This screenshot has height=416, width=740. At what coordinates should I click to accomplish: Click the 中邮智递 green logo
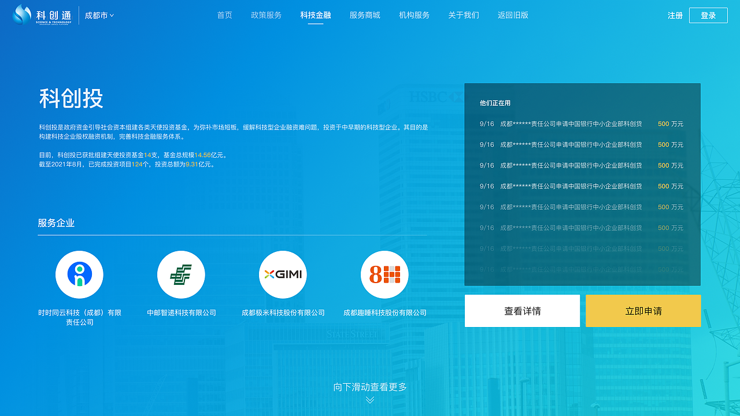tap(181, 274)
